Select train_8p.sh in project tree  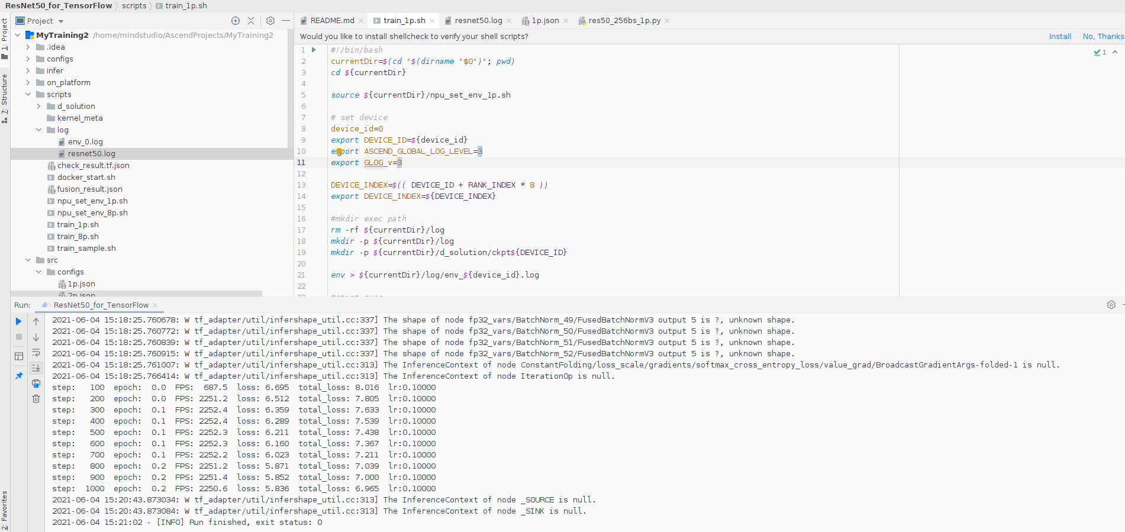(x=78, y=237)
